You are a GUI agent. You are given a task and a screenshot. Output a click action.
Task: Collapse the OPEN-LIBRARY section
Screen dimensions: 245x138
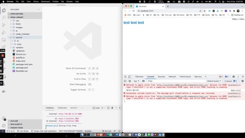[x=24, y=17]
